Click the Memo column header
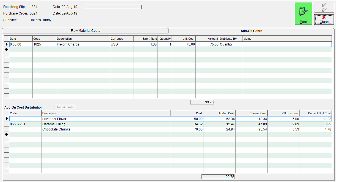The image size is (337, 182). [x=287, y=39]
